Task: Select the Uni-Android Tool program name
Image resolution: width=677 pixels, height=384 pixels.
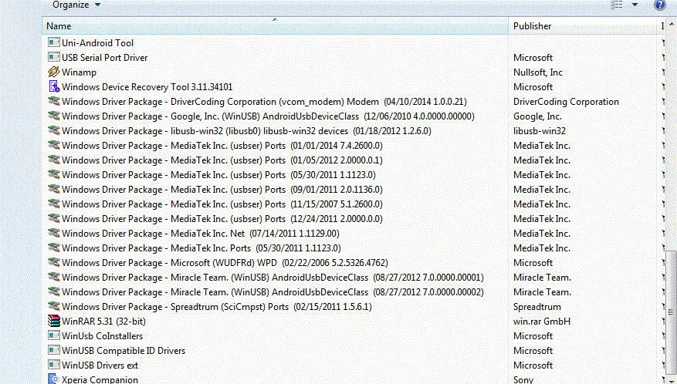Action: (x=97, y=42)
